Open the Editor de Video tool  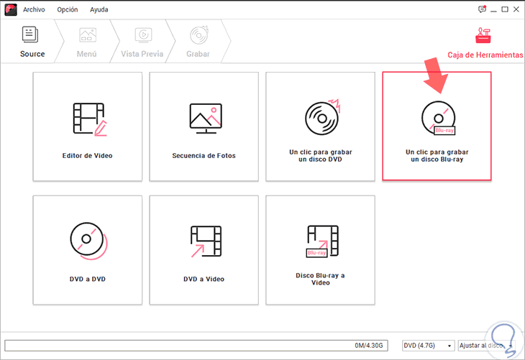pyautogui.click(x=88, y=126)
